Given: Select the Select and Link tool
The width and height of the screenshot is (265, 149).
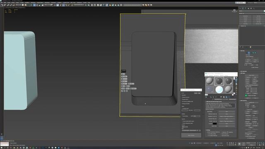Looking at the screenshot, I should click(8, 5).
